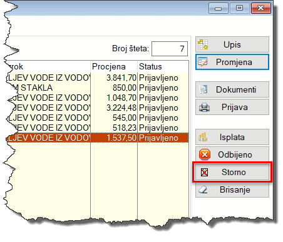Click the Upis grid-plus icon
The width and height of the screenshot is (283, 242).
click(203, 44)
